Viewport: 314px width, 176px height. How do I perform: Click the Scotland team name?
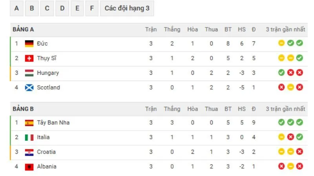[x=48, y=88]
